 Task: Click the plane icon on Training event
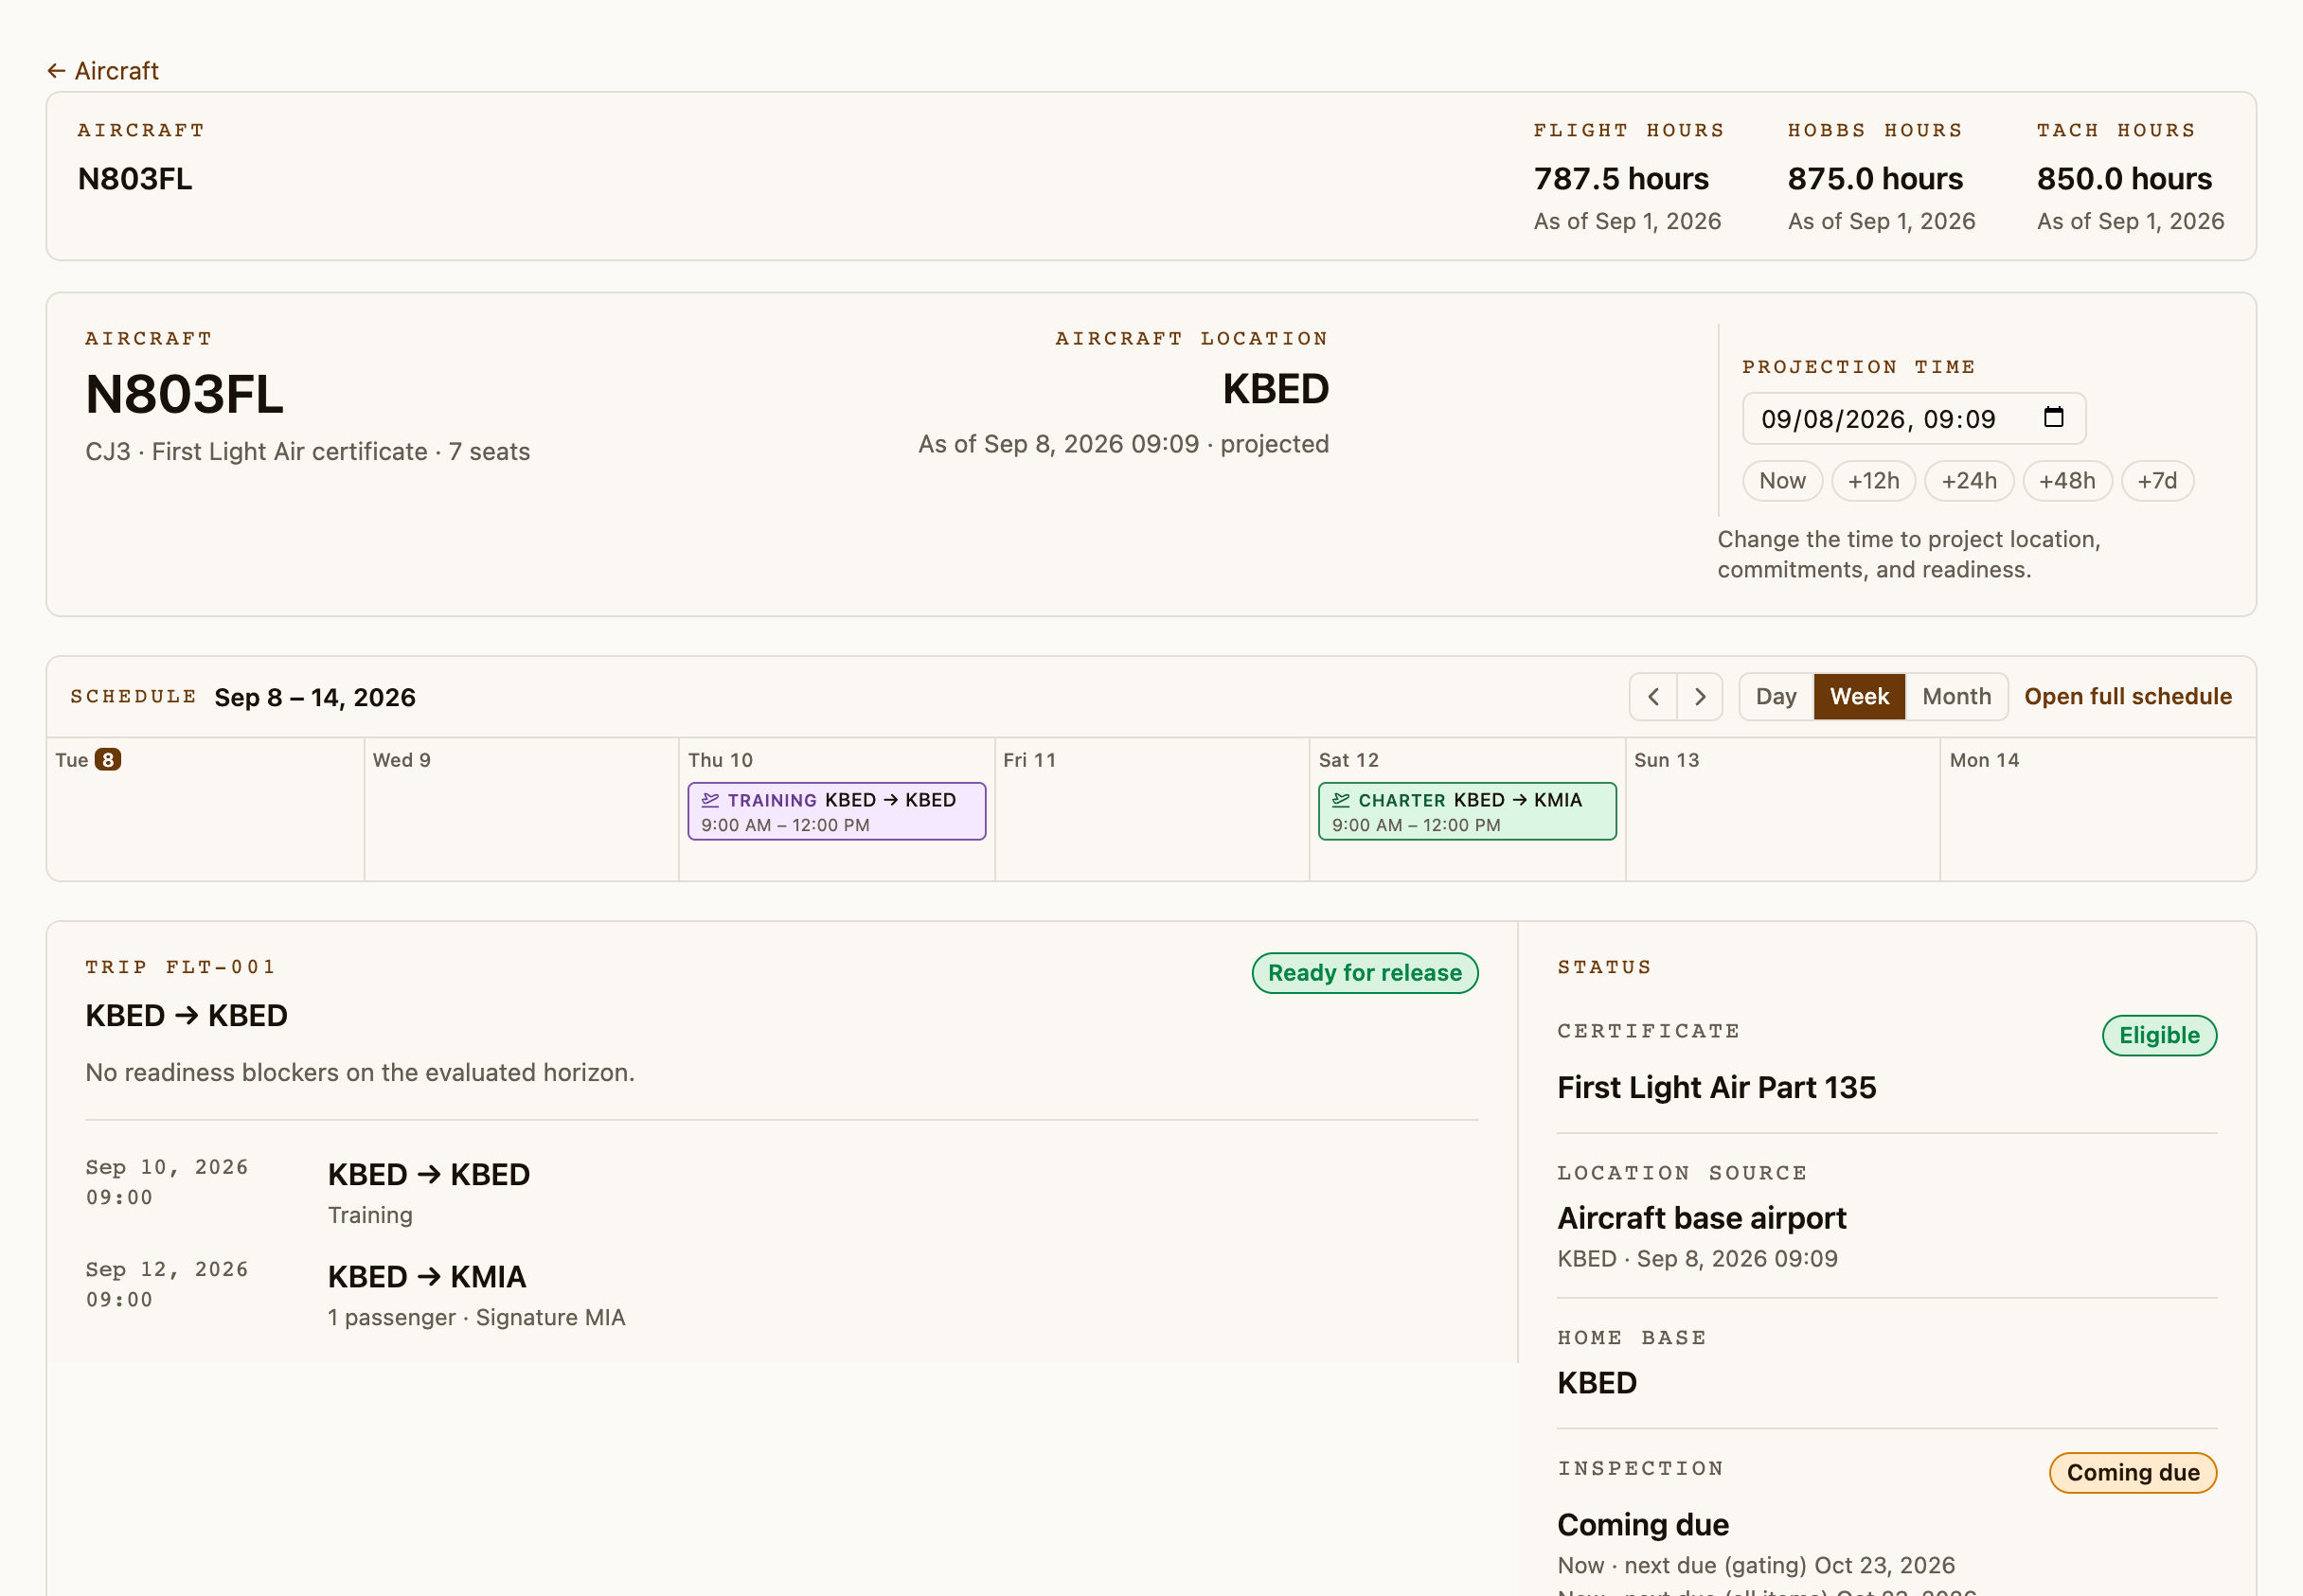click(710, 800)
